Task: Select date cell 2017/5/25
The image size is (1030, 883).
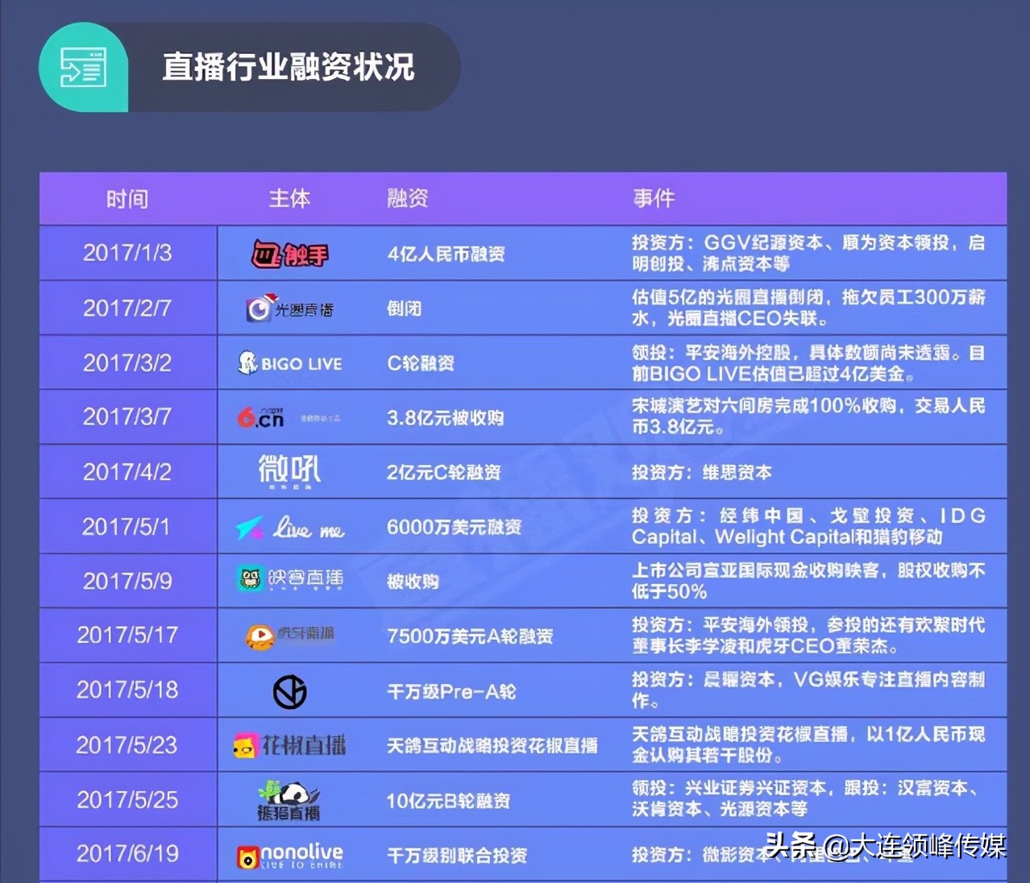Action: click(x=127, y=800)
